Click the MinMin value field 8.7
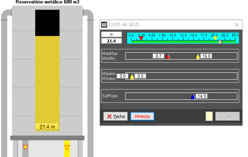This screenshot has height=157, width=248. click(159, 56)
